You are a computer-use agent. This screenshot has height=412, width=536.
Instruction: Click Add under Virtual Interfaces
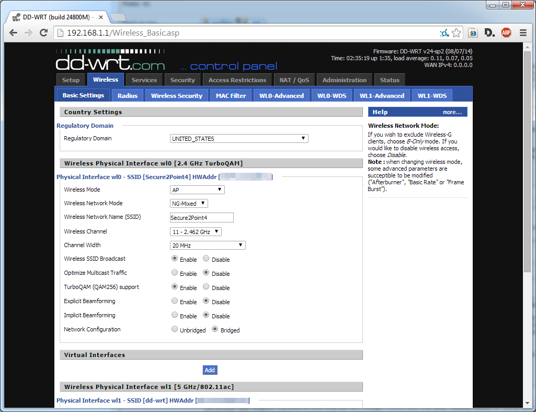click(x=210, y=370)
